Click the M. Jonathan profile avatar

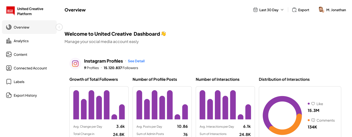pyautogui.click(x=321, y=10)
